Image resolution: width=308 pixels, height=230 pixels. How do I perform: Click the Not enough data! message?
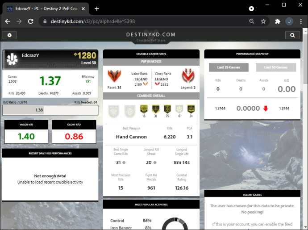coord(50,176)
